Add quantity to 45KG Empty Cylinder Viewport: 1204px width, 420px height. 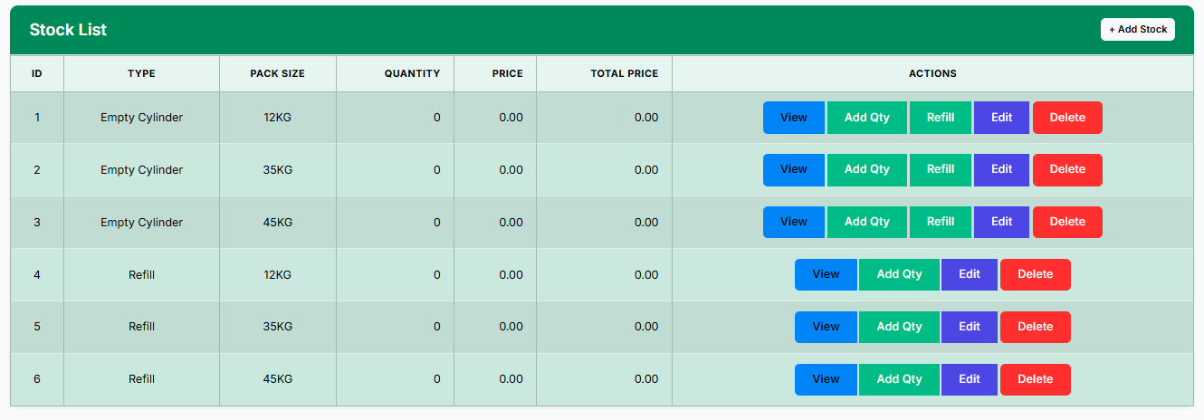tap(866, 223)
